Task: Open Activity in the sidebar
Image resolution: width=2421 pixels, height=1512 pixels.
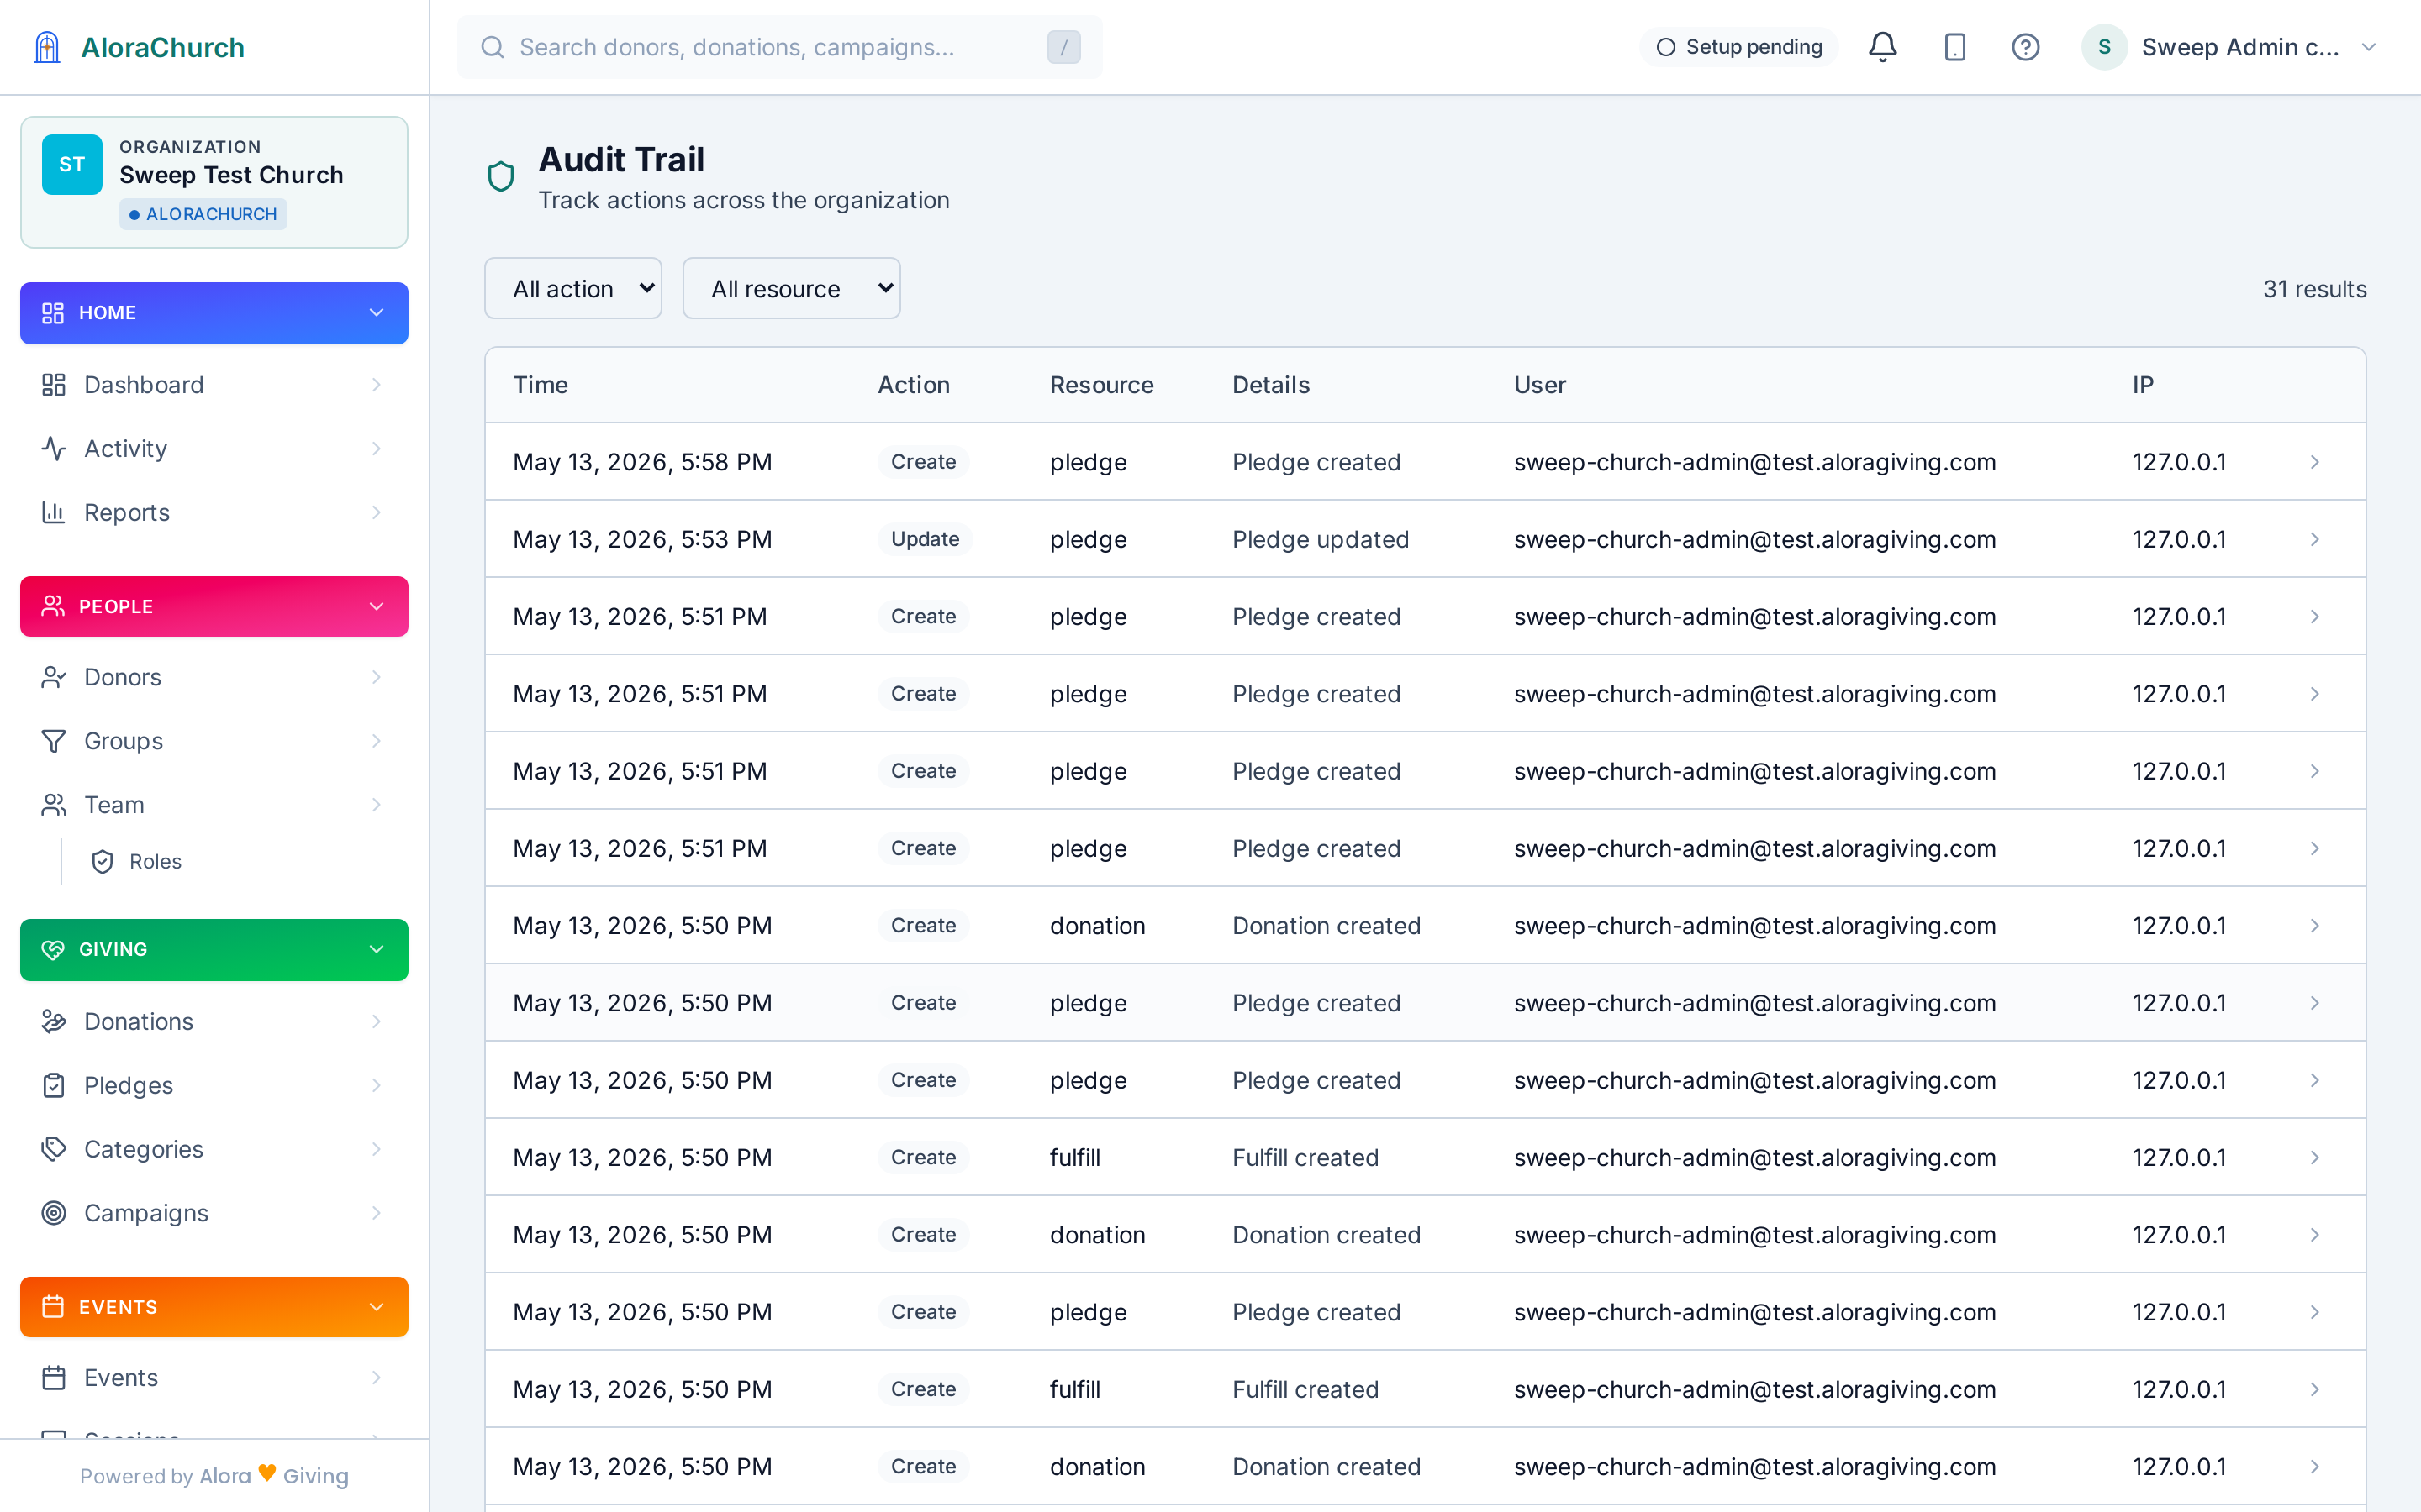Action: [x=214, y=449]
